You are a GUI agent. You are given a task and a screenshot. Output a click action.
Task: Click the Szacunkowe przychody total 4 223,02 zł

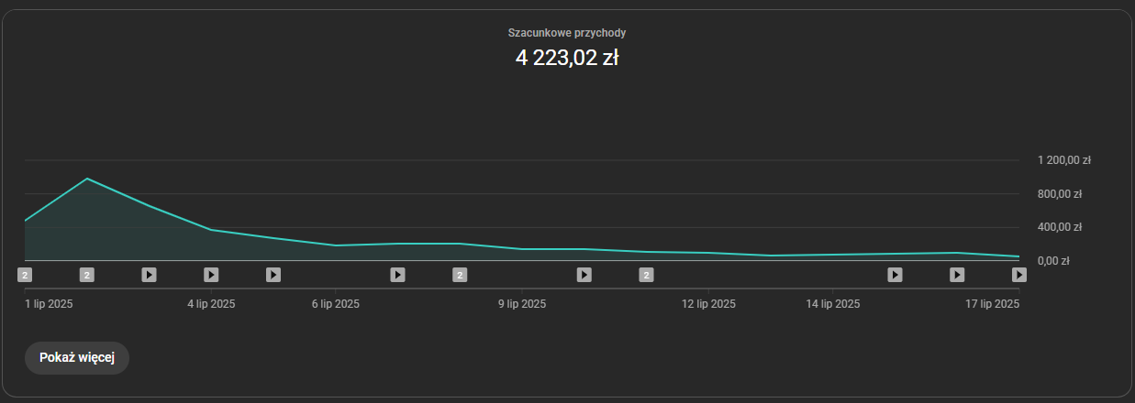[567, 59]
